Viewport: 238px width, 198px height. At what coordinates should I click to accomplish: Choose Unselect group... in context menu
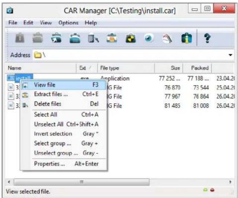click(x=63, y=153)
